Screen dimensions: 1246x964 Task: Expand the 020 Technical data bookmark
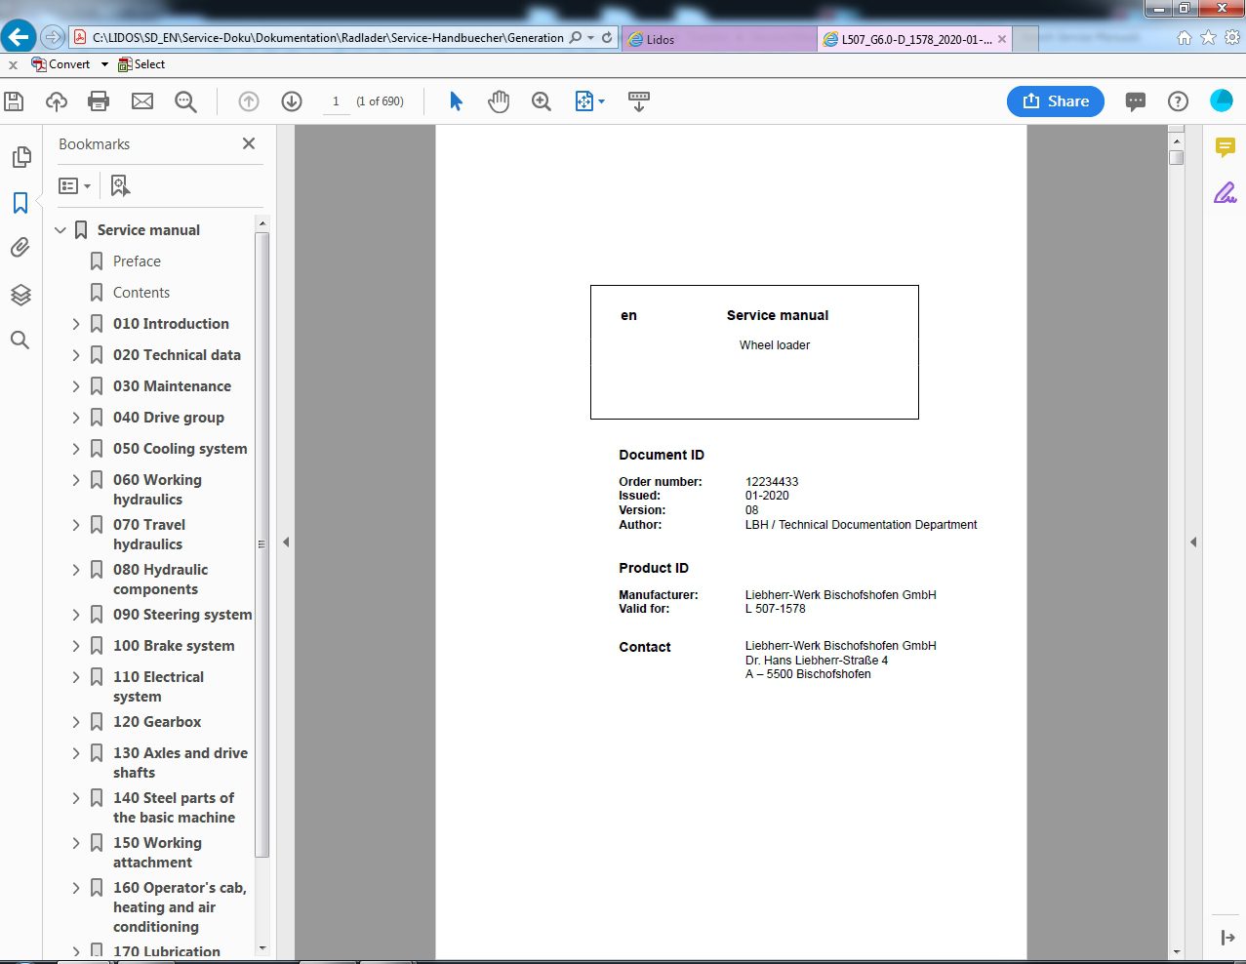76,355
